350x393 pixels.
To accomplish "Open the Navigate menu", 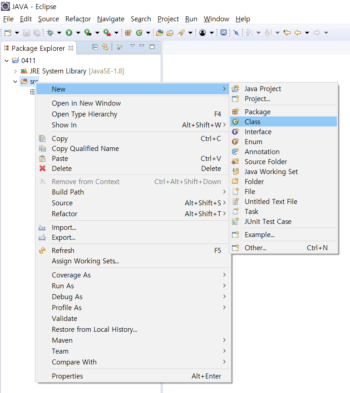I will pos(111,19).
